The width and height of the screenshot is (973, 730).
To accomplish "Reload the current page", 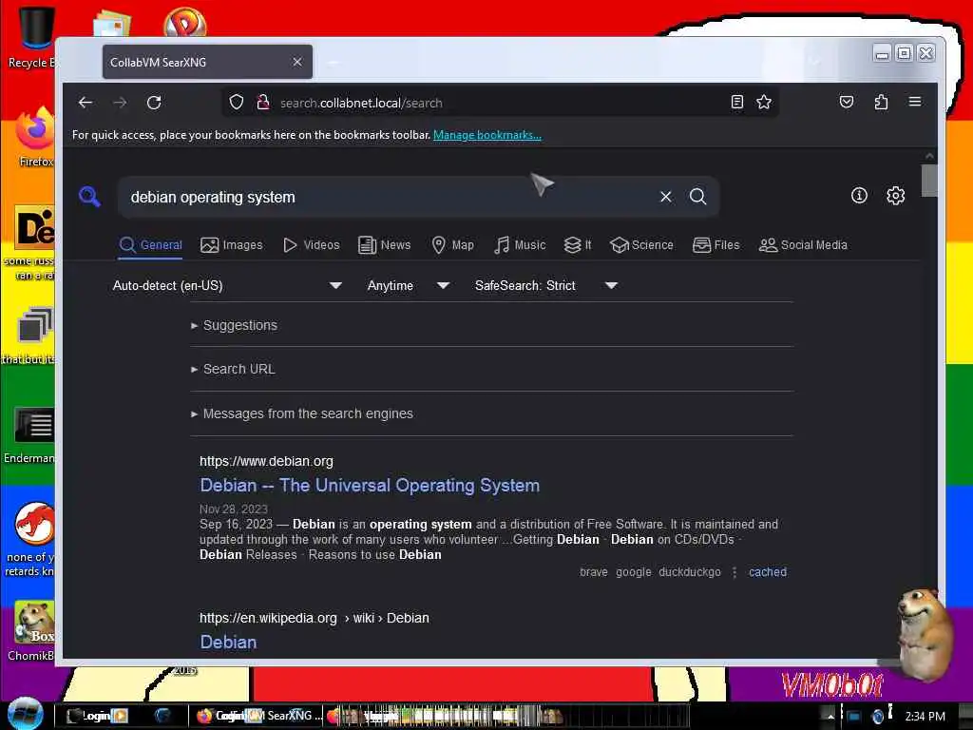I will click(x=154, y=103).
